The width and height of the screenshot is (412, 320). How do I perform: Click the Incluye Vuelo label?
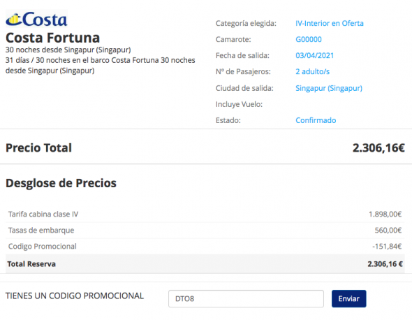(239, 104)
